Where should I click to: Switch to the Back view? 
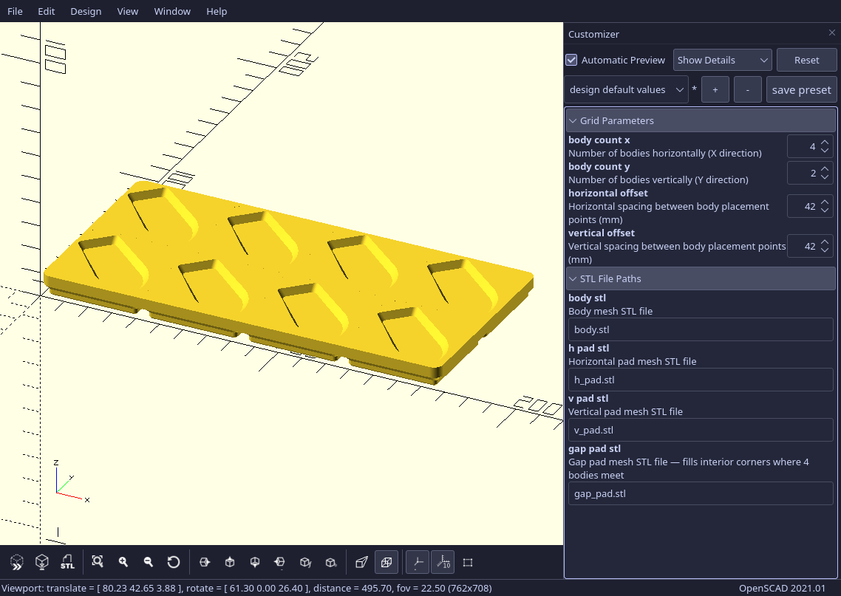(330, 562)
